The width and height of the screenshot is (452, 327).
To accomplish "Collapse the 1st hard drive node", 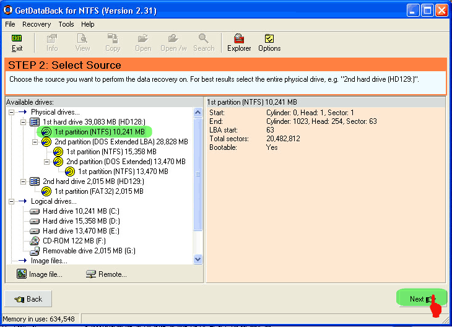I will tap(23, 122).
